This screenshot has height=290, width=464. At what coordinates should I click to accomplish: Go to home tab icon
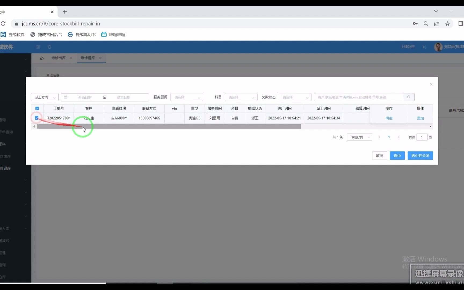42,58
